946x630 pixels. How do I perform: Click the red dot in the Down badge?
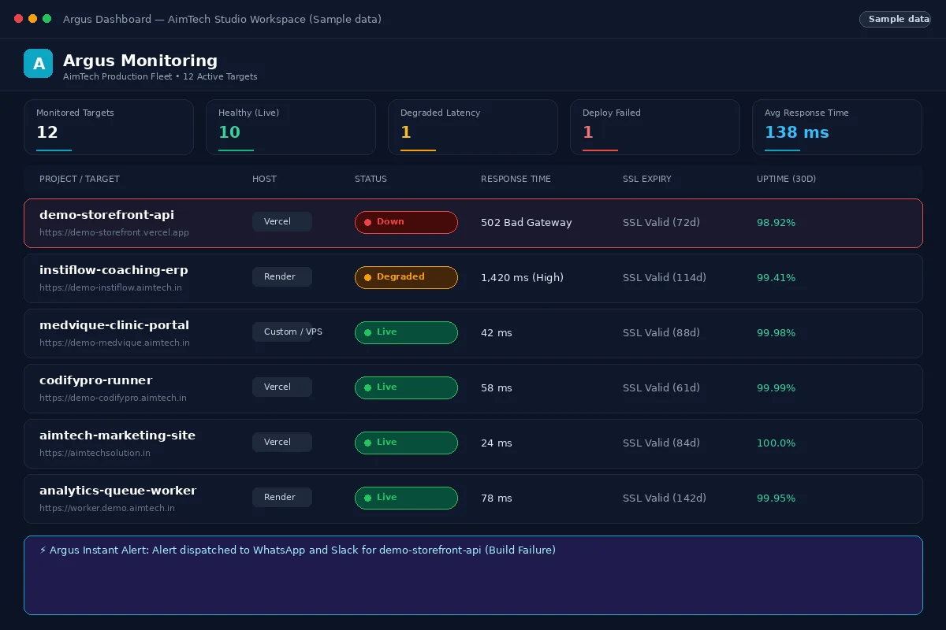click(x=367, y=222)
